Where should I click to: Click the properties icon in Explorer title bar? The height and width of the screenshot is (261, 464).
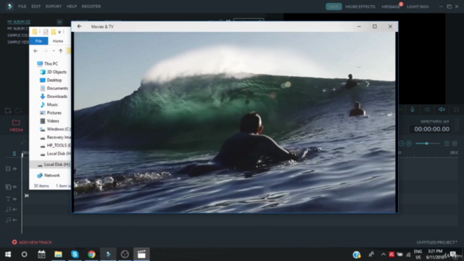click(x=46, y=32)
